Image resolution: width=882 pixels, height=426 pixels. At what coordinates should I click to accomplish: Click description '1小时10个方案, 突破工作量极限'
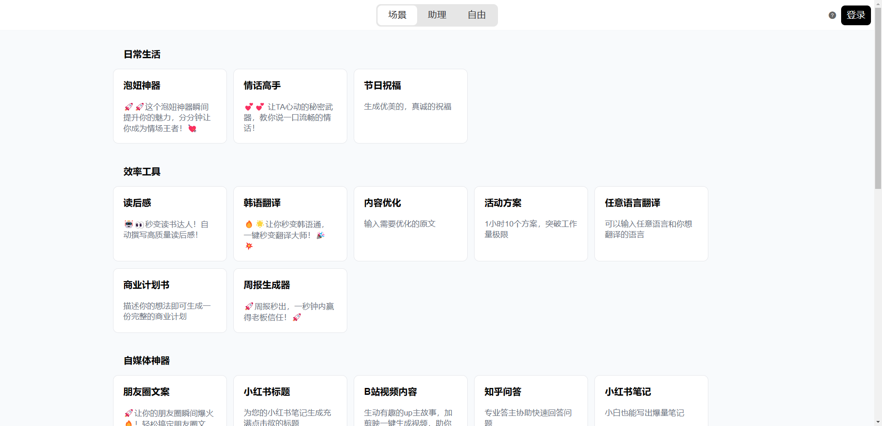click(531, 229)
